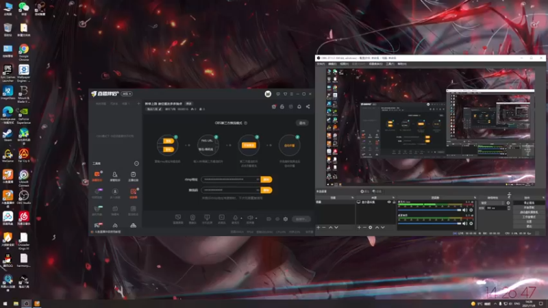
Task: Toggle lock on display capture source in OBS
Action: click(x=394, y=202)
